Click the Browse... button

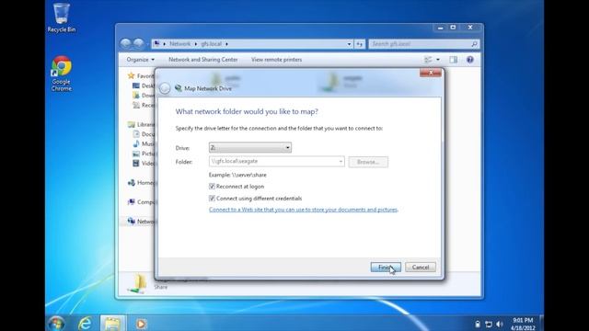click(368, 162)
